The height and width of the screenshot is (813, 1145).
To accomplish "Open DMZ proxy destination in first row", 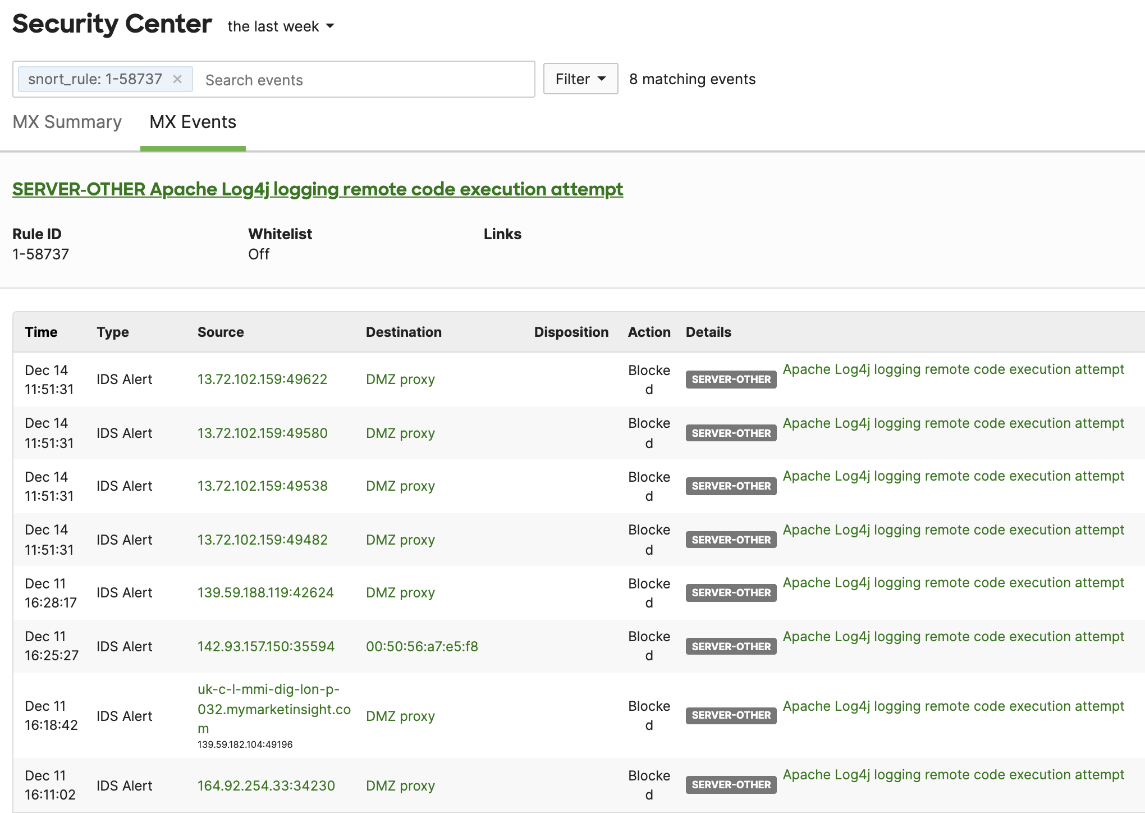I will point(400,379).
